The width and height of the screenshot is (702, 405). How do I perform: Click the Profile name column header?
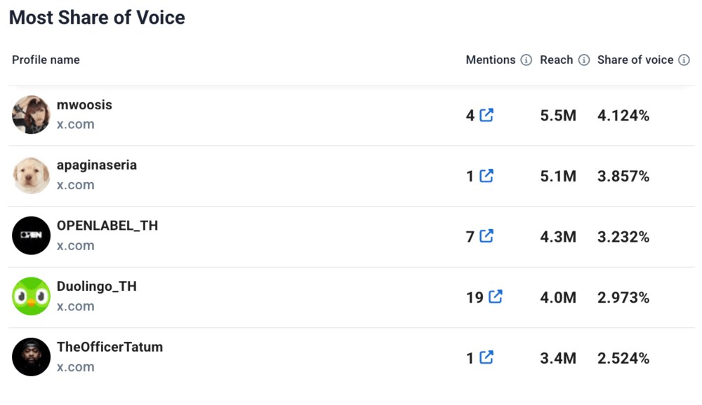click(46, 60)
